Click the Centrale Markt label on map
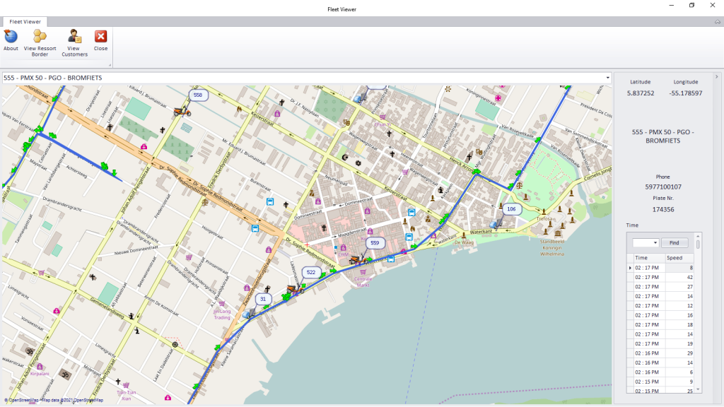This screenshot has height=407, width=724. coord(362,281)
